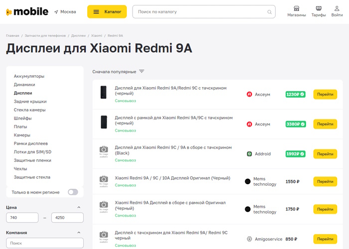The width and height of the screenshot is (349, 249).
Task: Open Amigoservice Дисплей с тачскрином listing title
Action: tap(171, 236)
